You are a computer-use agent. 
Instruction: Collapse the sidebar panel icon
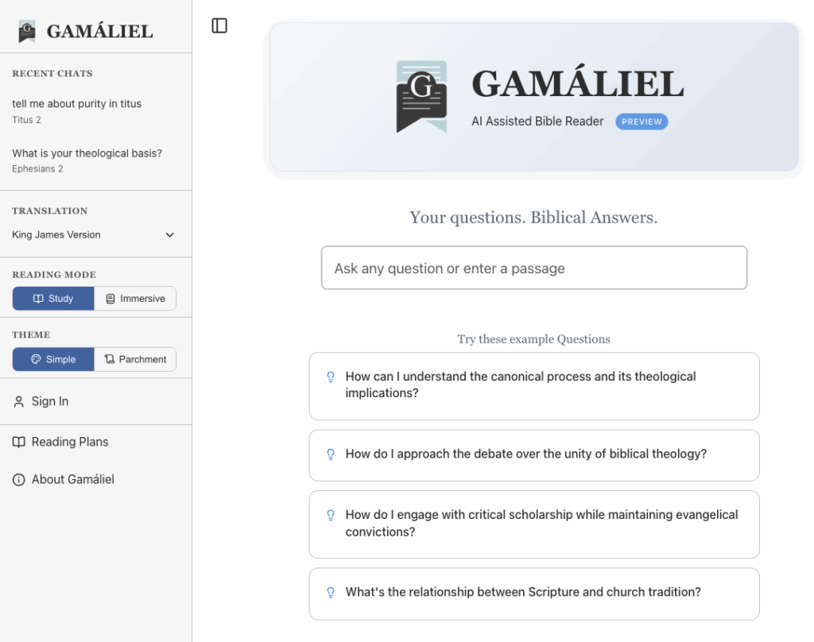pyautogui.click(x=219, y=26)
